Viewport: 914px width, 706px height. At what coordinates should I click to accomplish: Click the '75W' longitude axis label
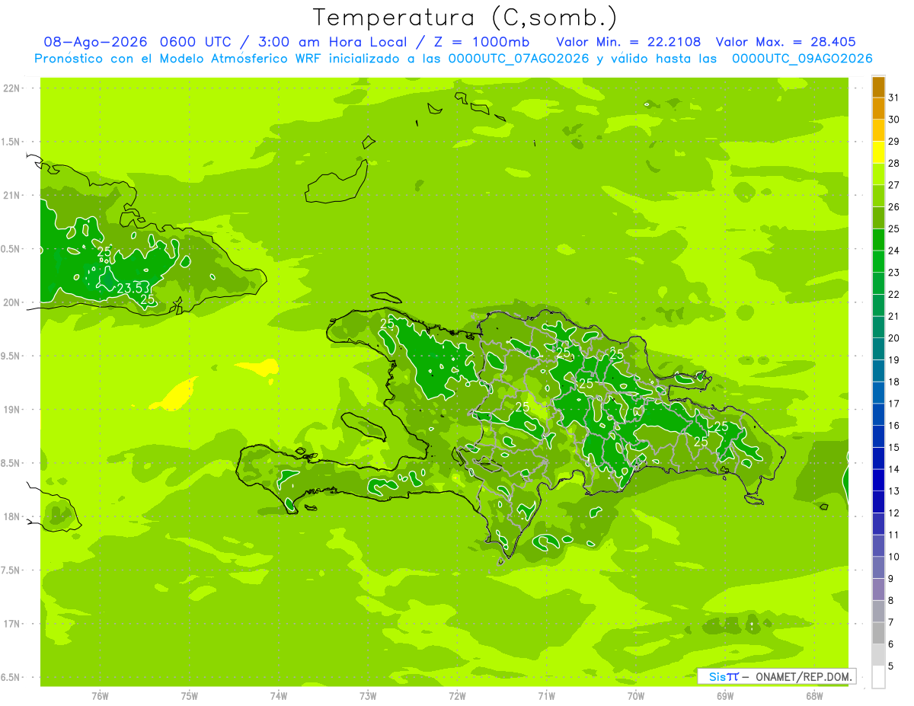(x=189, y=696)
